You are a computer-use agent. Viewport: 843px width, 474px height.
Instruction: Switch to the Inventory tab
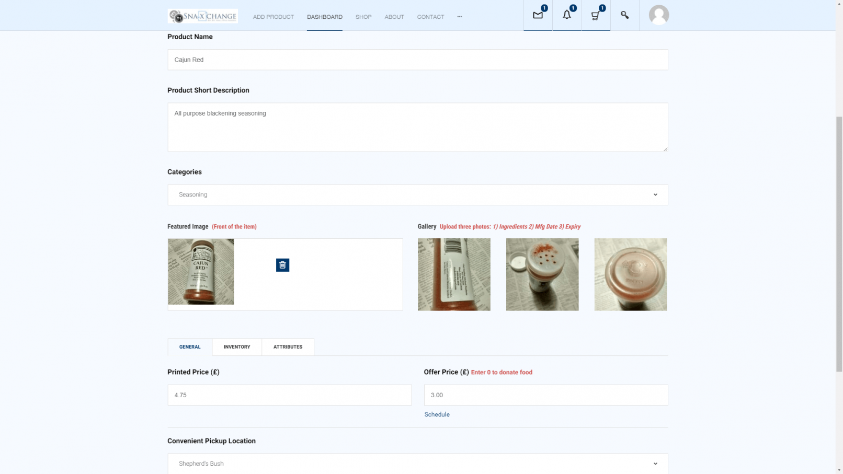click(237, 347)
